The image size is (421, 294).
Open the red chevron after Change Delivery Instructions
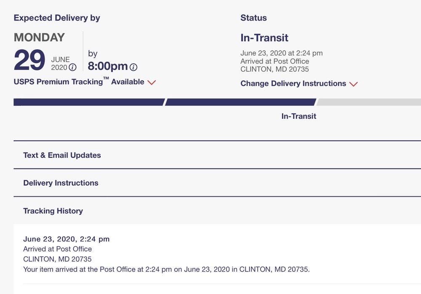pos(354,84)
